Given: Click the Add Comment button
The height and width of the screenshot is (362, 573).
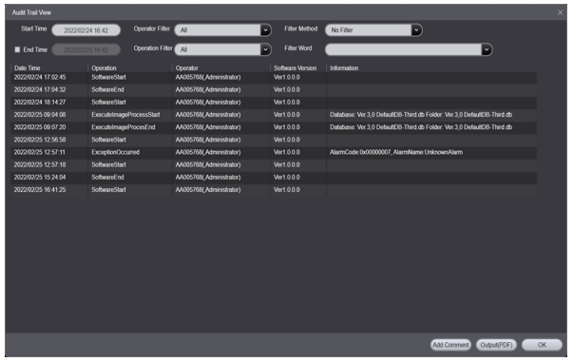Looking at the screenshot, I should (x=450, y=345).
